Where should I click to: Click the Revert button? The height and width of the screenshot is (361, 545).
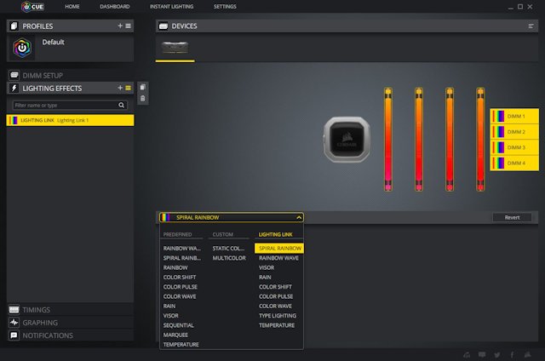[512, 217]
